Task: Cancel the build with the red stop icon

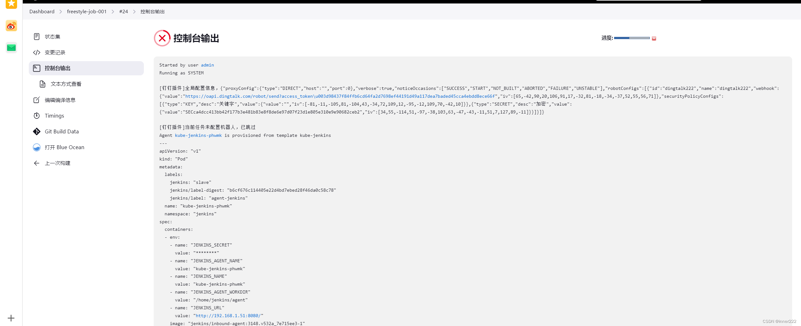Action: coord(654,38)
